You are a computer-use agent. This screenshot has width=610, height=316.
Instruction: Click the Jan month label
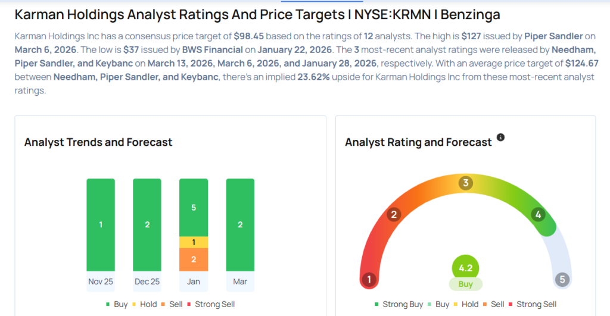194,281
